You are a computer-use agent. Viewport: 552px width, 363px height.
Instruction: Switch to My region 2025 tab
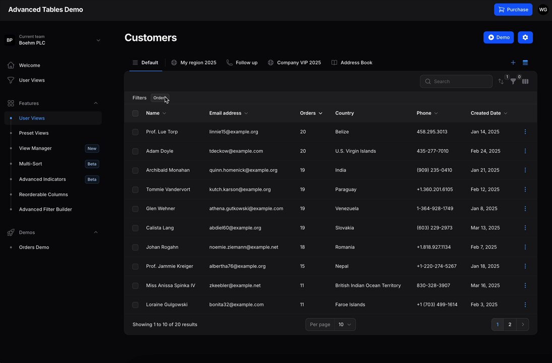coord(194,63)
